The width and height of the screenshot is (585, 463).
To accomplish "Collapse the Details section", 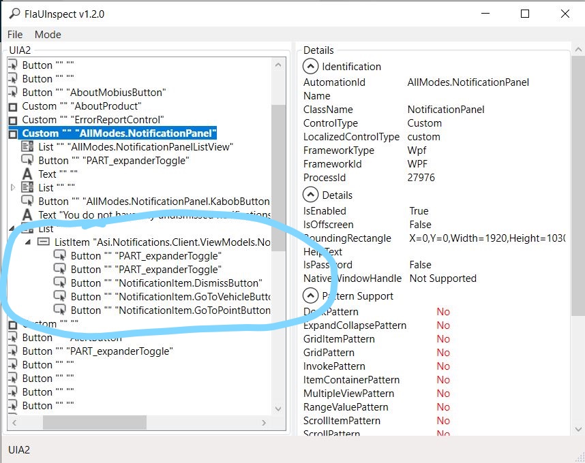I will 310,195.
